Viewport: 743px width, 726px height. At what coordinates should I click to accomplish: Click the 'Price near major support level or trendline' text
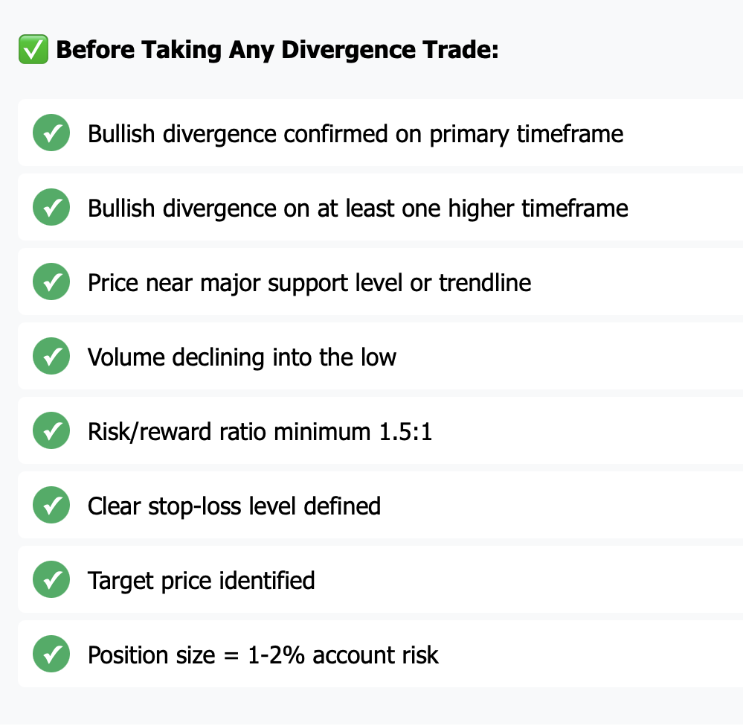pyautogui.click(x=309, y=283)
